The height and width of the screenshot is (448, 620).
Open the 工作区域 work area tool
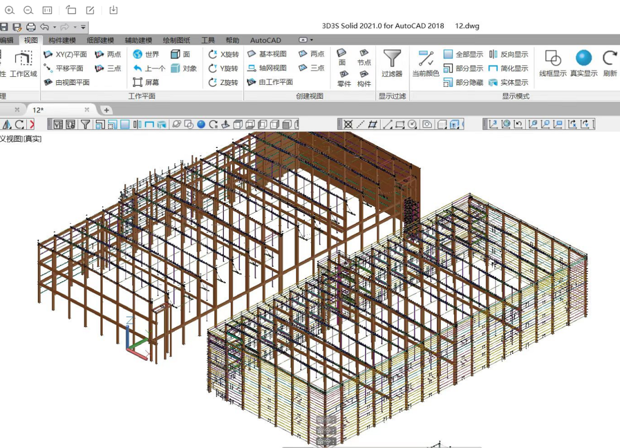click(x=23, y=63)
